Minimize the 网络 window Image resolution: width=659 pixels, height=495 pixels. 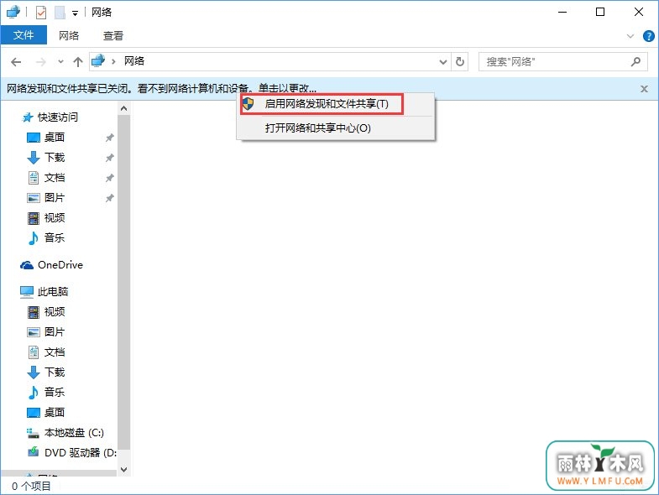coord(562,12)
